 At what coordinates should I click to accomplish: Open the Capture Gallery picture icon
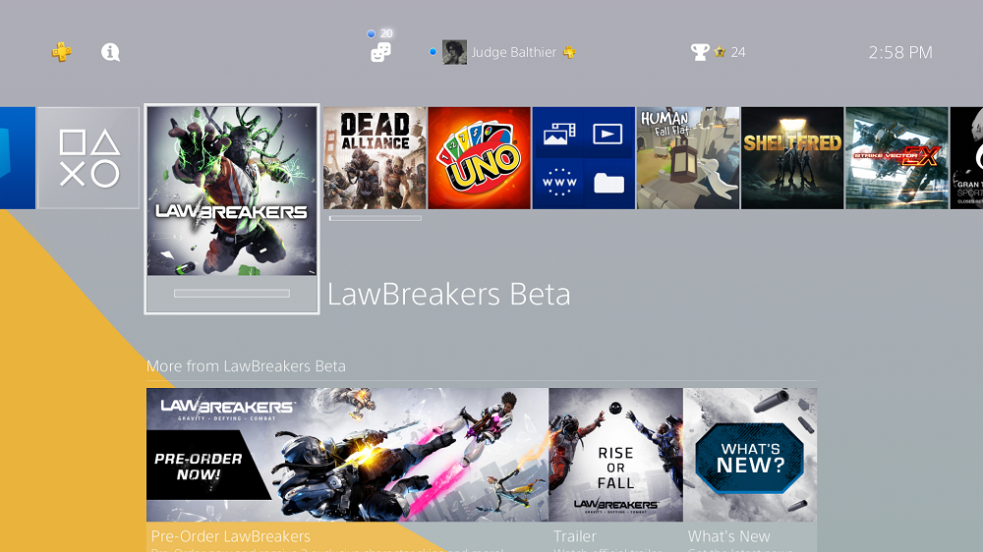558,134
